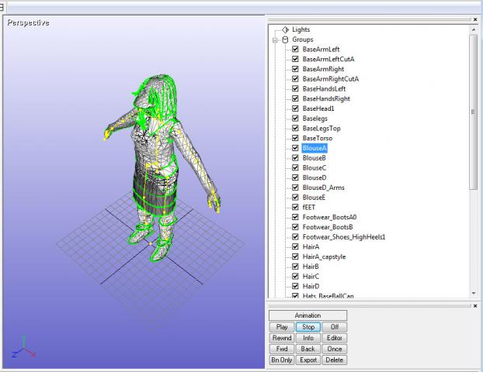This screenshot has width=483, height=372.
Task: Click the Rewnd animation button
Action: point(282,338)
